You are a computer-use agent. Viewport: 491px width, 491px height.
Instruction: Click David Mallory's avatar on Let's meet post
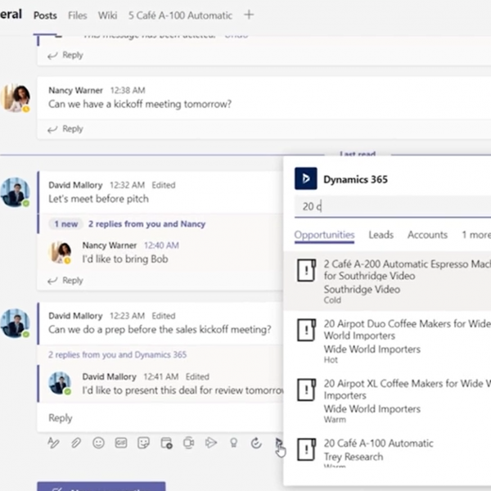point(16,192)
